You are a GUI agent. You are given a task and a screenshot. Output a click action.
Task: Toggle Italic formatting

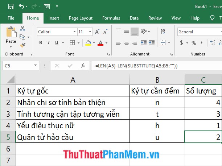pyautogui.click(x=49, y=43)
